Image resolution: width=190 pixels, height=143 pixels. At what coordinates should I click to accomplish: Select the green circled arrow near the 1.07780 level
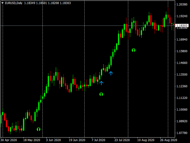click(x=39, y=129)
